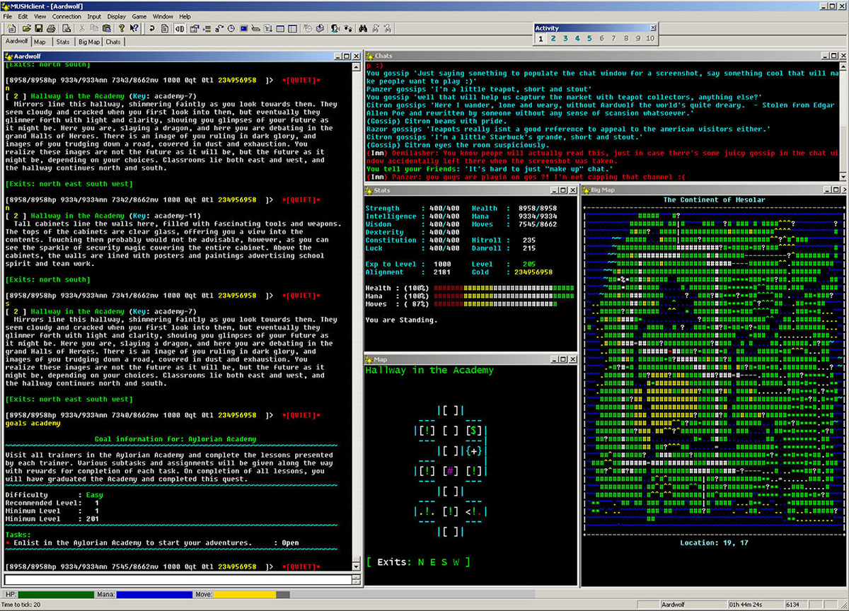
Task: Click the Print toolbar icon
Action: point(51,28)
